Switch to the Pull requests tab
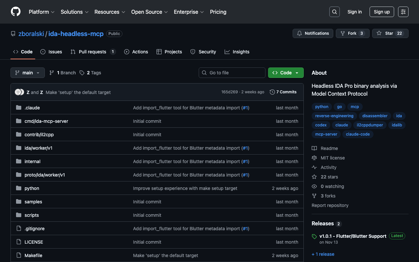The image size is (419, 262). tap(93, 52)
